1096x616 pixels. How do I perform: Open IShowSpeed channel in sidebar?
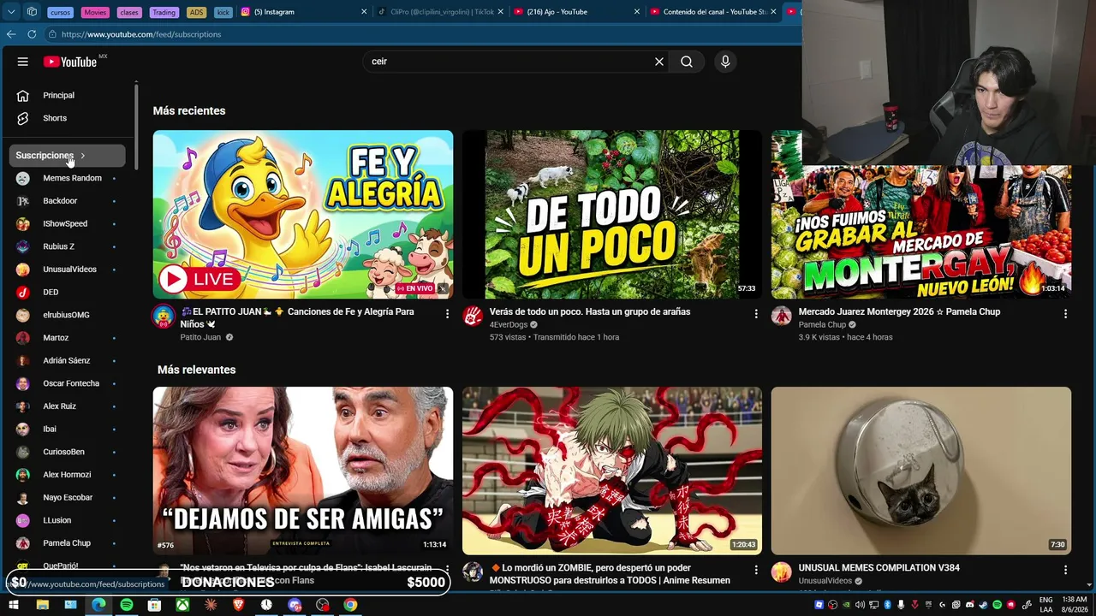click(x=68, y=223)
